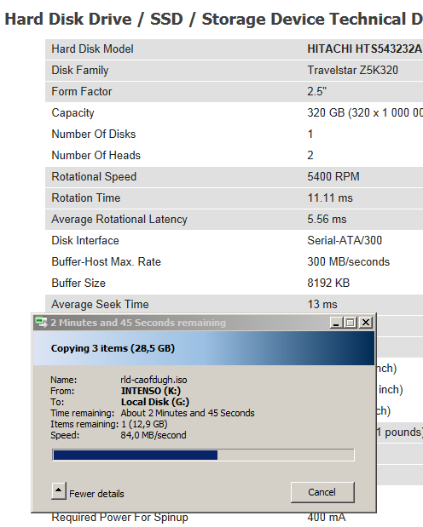
Task: Click the rld-caofdugh.iso file name
Action: [154, 380]
